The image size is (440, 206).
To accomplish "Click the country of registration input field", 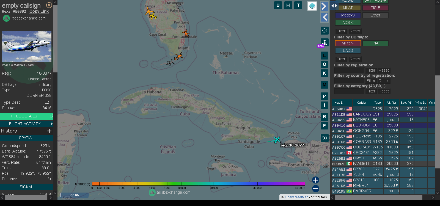I will [x=349, y=81].
